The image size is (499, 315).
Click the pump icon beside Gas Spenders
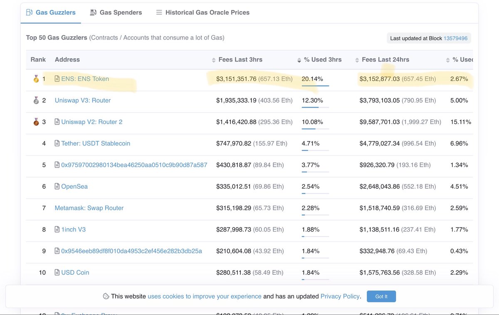[93, 12]
